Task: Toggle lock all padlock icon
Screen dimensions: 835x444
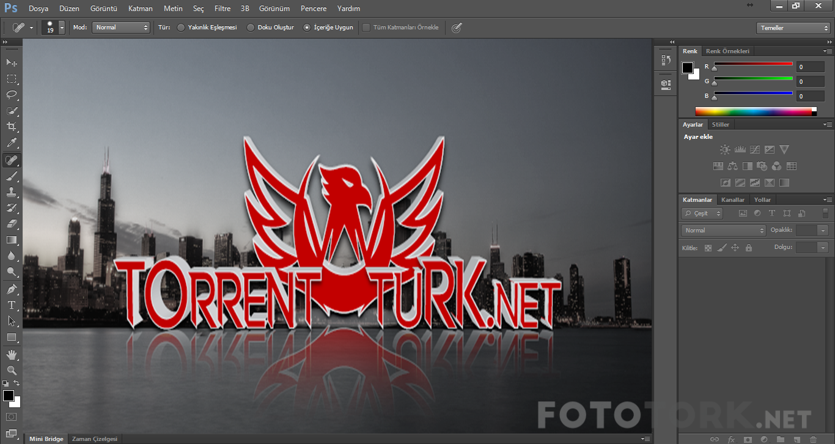Action: (x=748, y=248)
